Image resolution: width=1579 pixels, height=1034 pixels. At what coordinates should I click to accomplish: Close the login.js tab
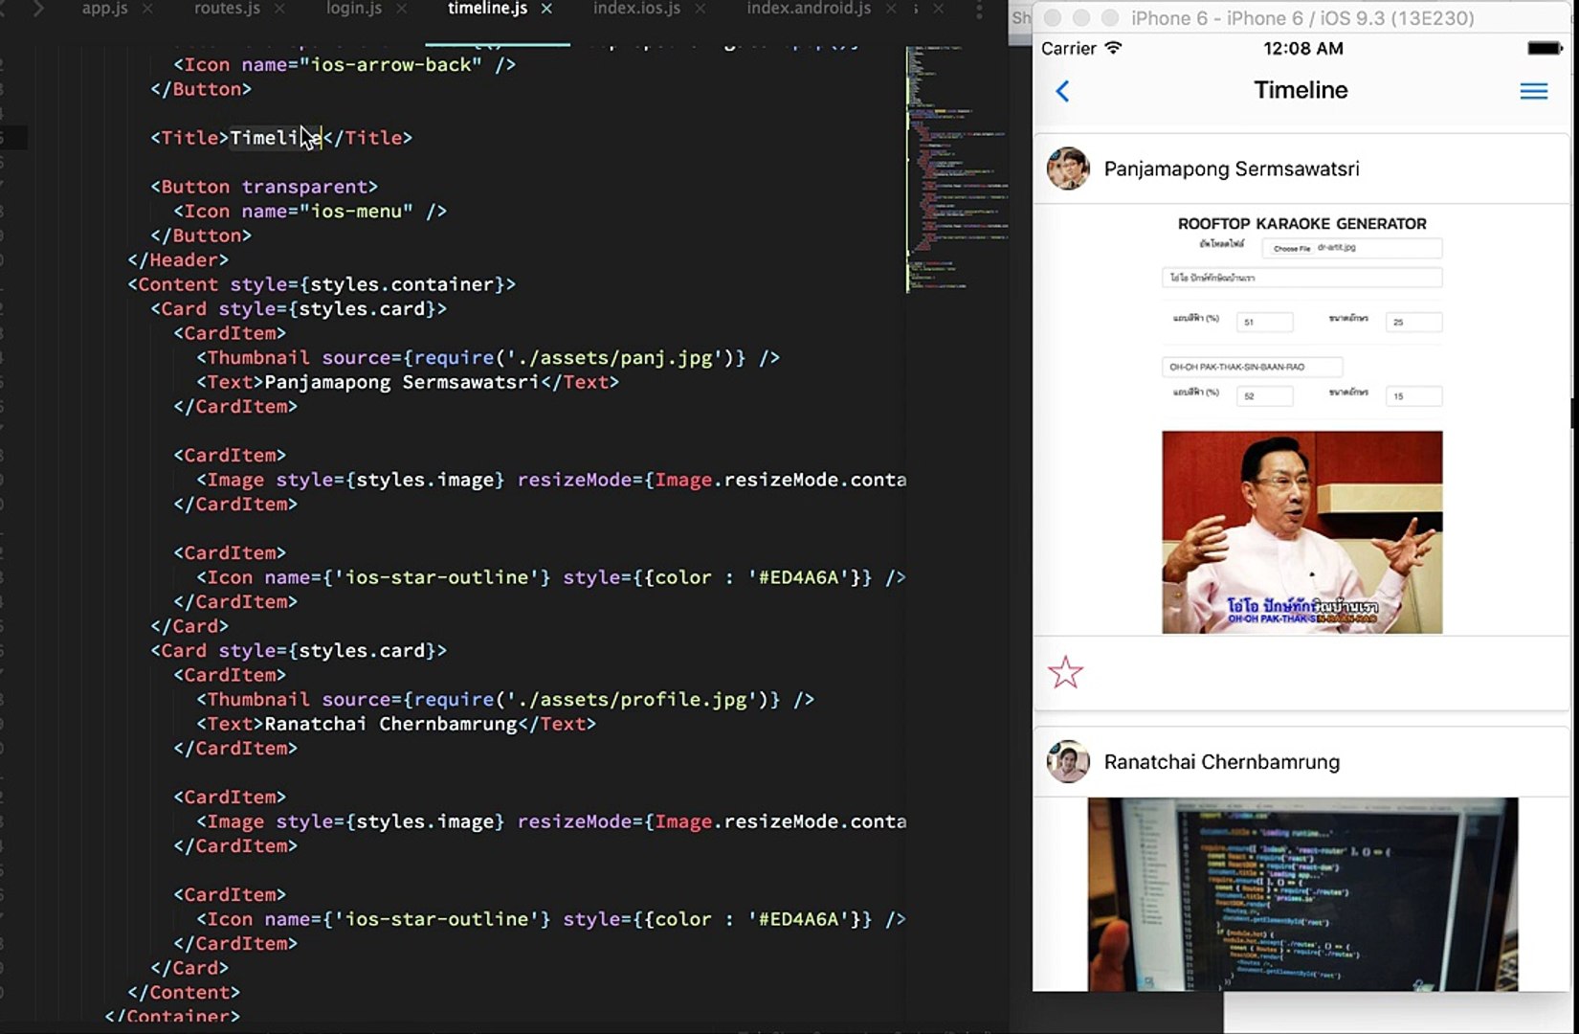[401, 9]
